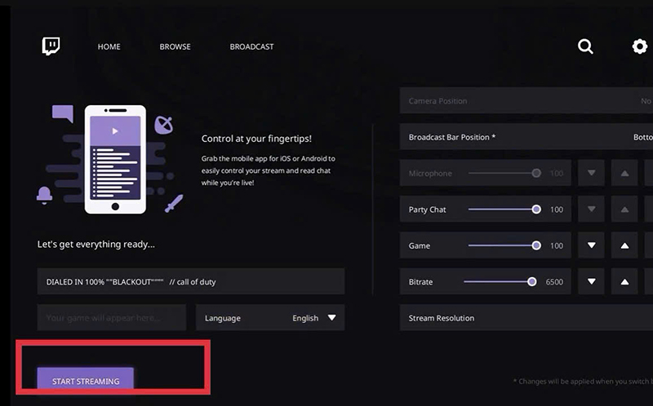Lower Bitrate using the down arrow
Viewport: 653px width, 406px height.
pyautogui.click(x=592, y=282)
